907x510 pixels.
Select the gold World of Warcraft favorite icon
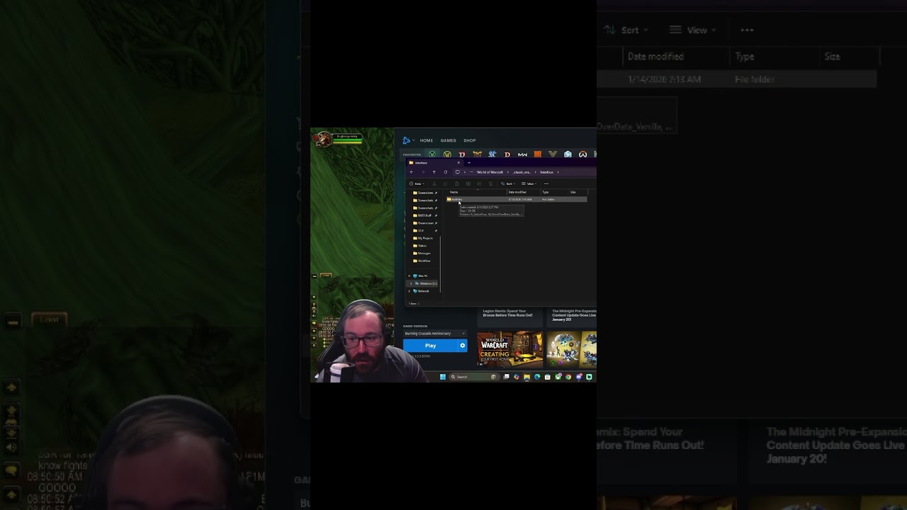(447, 154)
